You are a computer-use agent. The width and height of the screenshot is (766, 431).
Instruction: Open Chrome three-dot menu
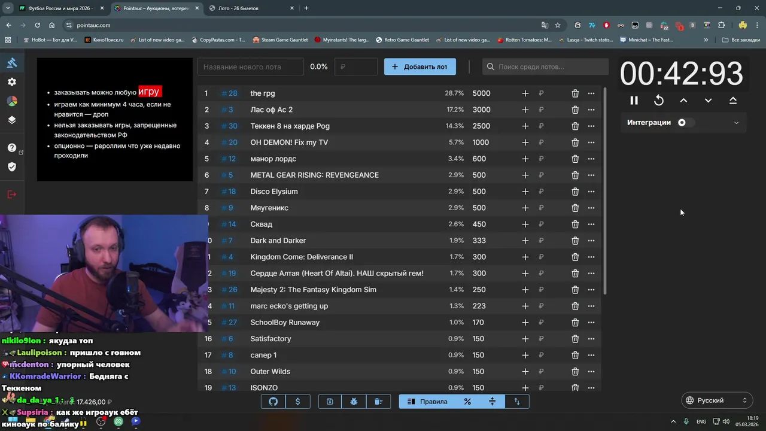[x=758, y=25]
